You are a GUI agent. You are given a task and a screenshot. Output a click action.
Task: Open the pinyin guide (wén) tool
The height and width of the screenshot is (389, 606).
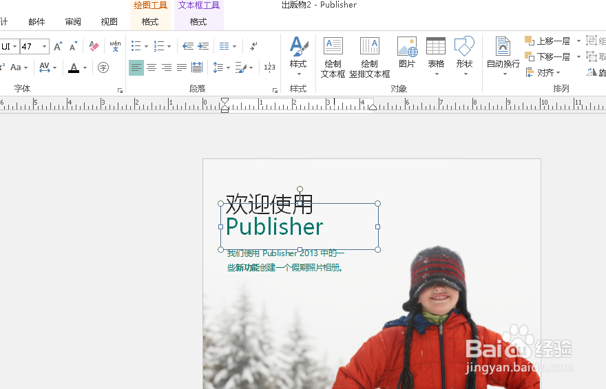pos(115,46)
